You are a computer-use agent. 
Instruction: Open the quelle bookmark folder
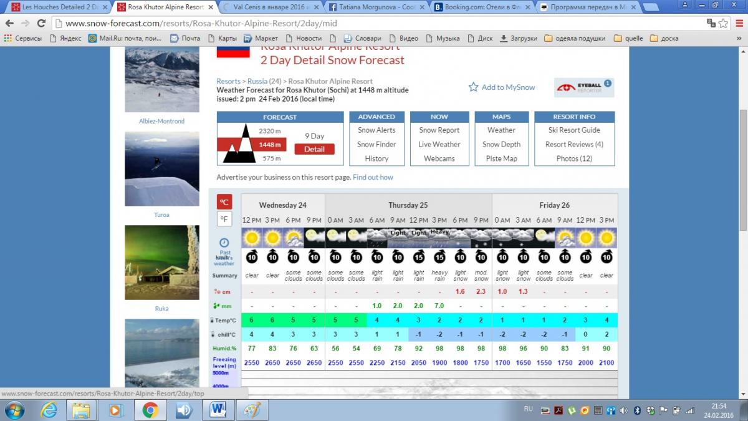[x=628, y=38]
